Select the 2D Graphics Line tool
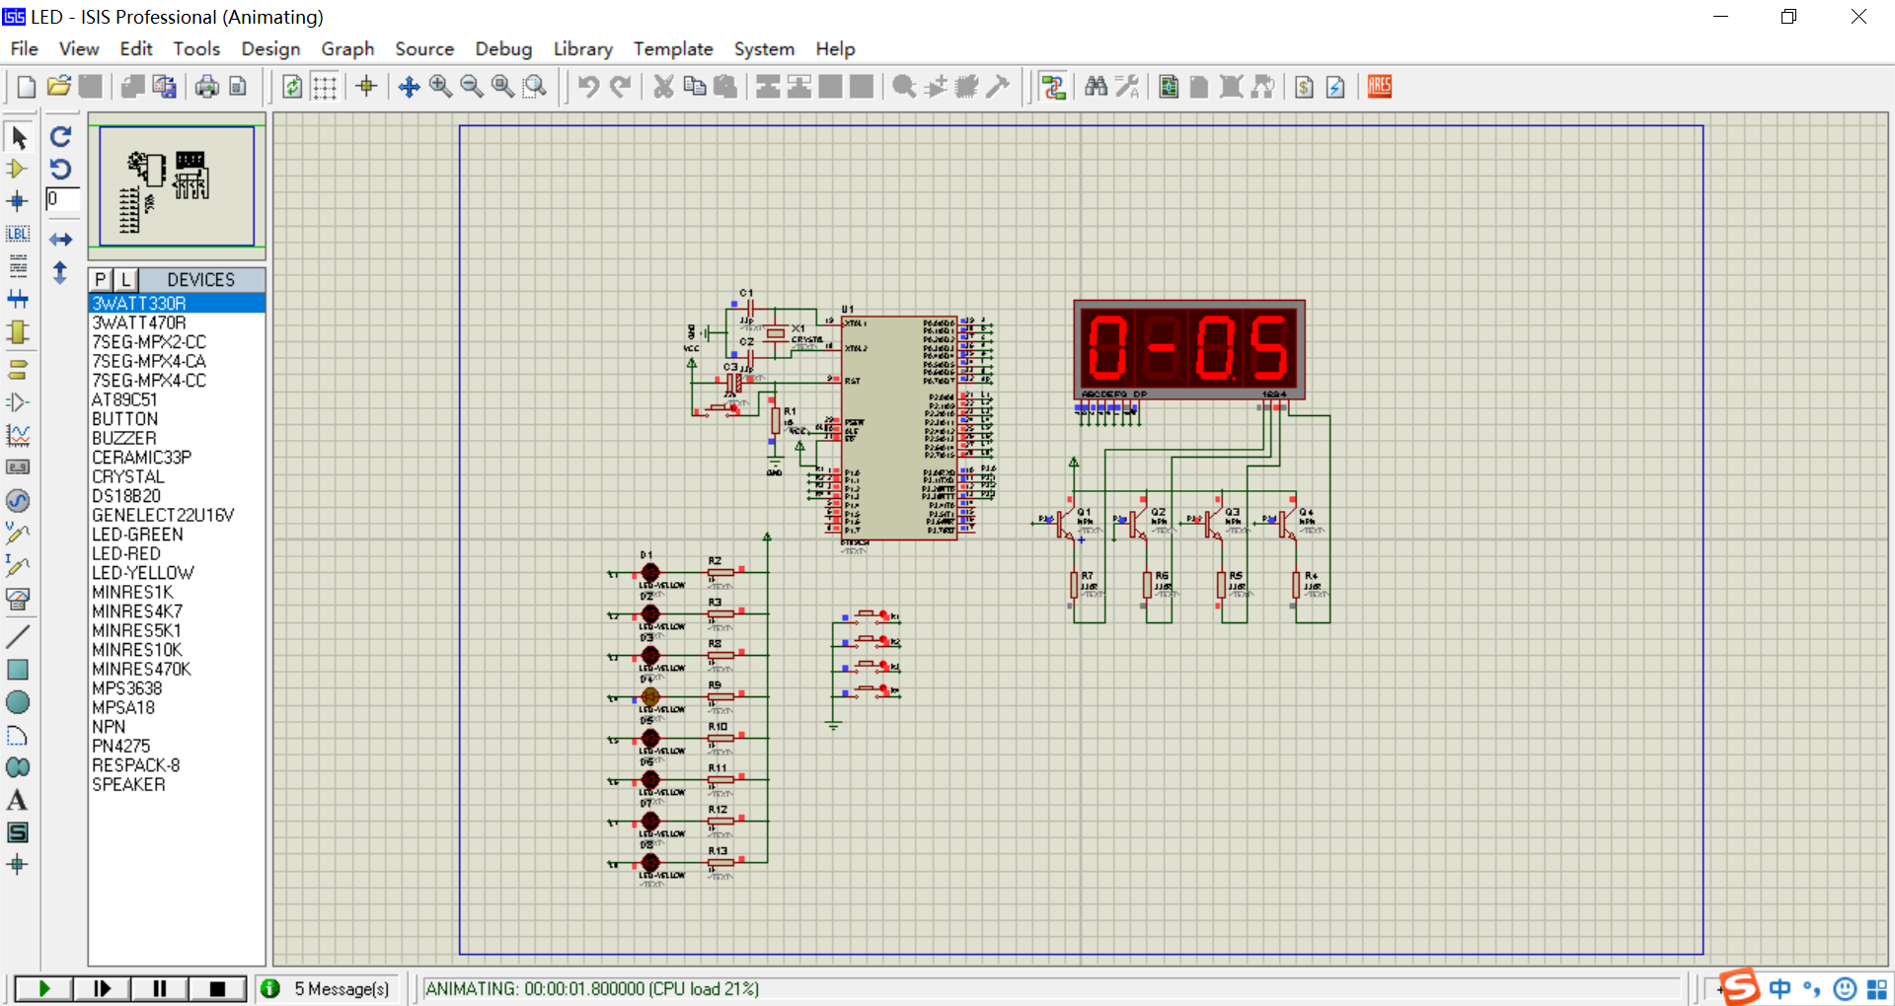The width and height of the screenshot is (1895, 1006). pos(18,636)
